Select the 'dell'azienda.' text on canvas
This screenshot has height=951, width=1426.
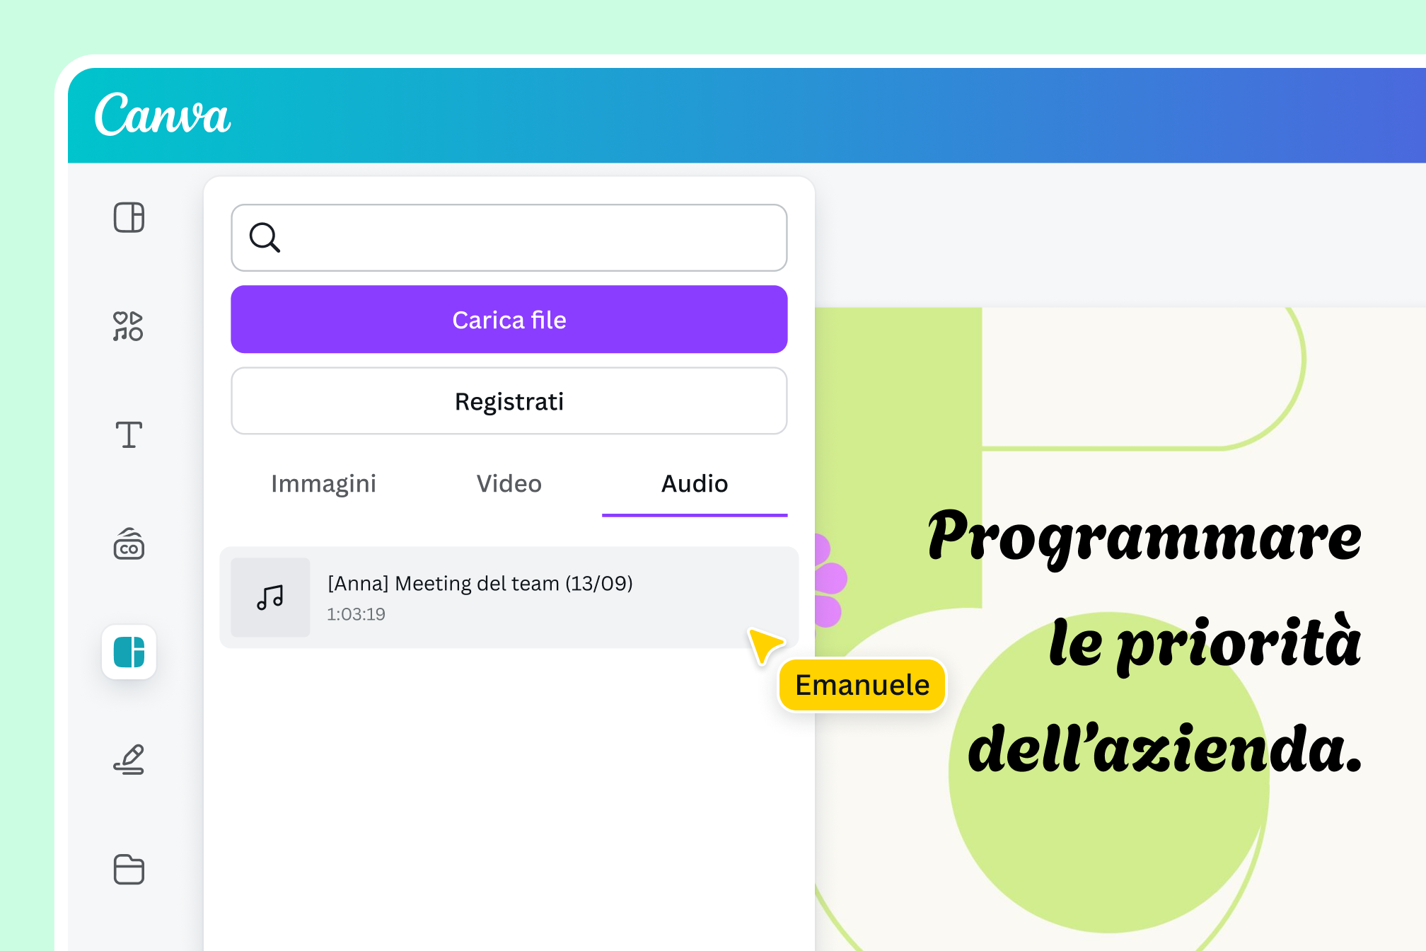pos(1165,749)
